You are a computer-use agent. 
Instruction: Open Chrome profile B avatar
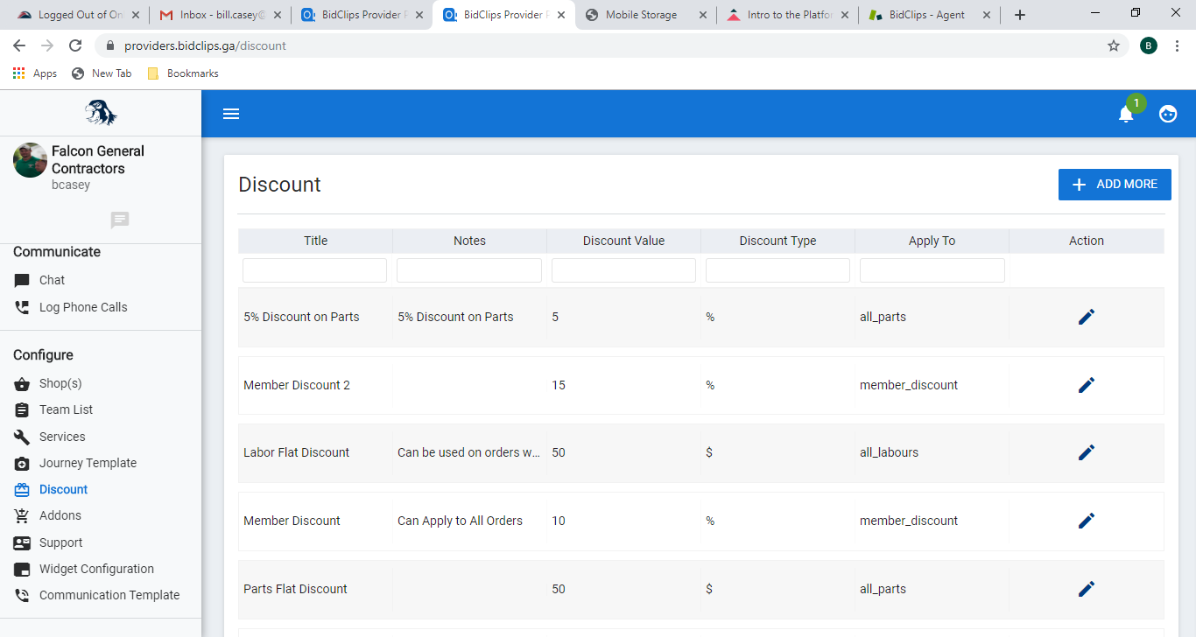click(x=1149, y=45)
